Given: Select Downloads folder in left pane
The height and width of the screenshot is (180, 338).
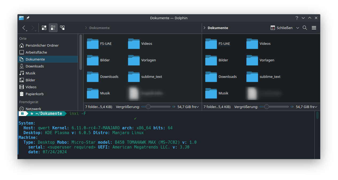Looking at the screenshot, I should (x=103, y=77).
